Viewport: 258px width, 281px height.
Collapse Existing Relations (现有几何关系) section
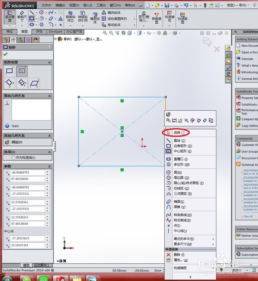[x=49, y=96]
